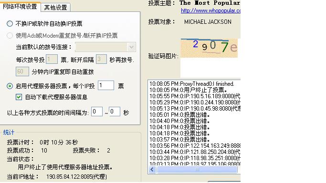The image size is (326, 183).
Task: Click the log scrollbar left arrow
Action: coord(152,170)
